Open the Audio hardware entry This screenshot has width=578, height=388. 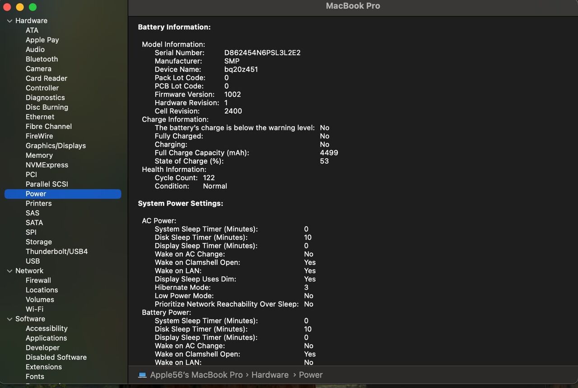click(x=35, y=50)
